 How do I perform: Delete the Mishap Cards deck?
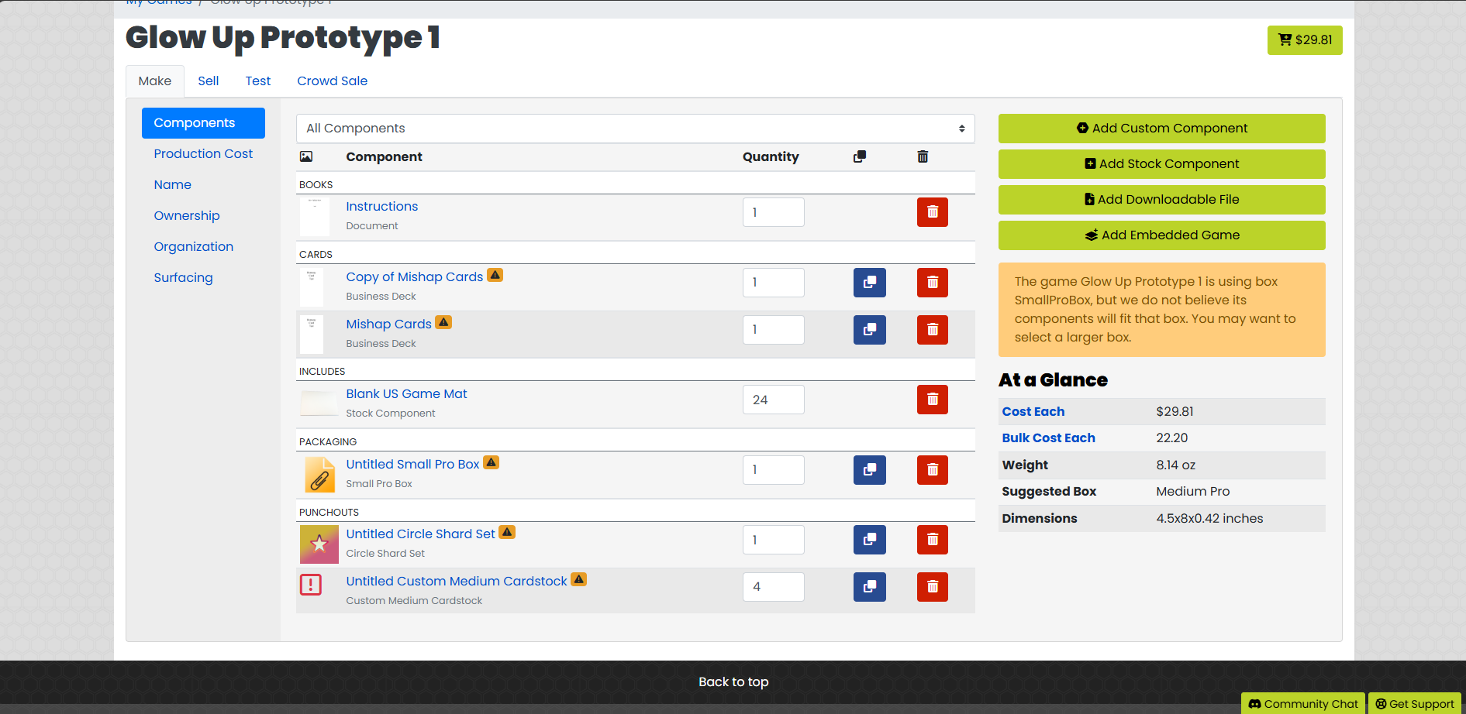pyautogui.click(x=932, y=330)
